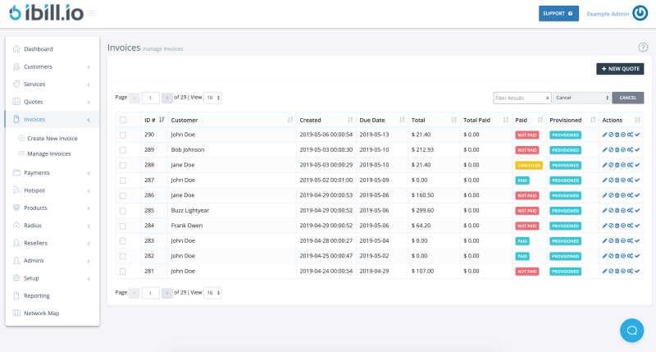Image resolution: width=656 pixels, height=352 pixels.
Task: Click the circled-check icon for invoice 290
Action: 623,135
